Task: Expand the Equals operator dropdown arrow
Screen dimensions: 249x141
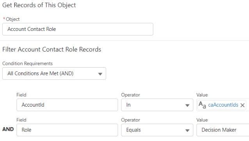Action: click(187, 130)
